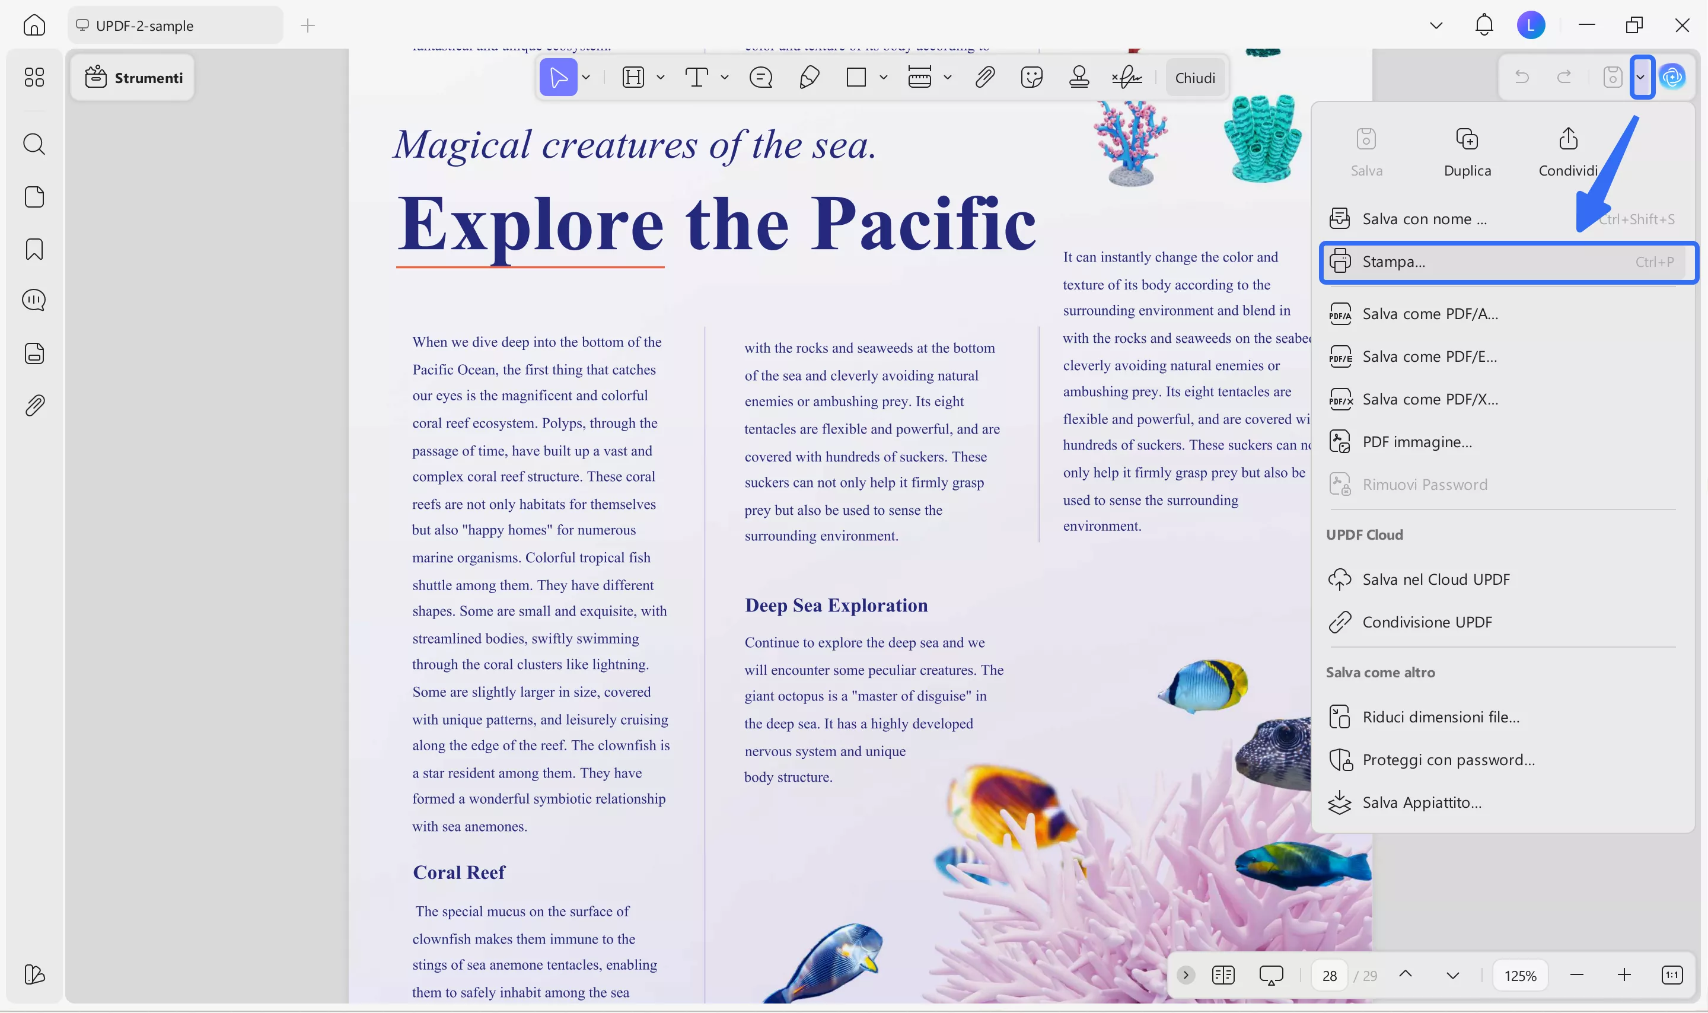Collapse the save options dropdown arrow

click(1641, 77)
